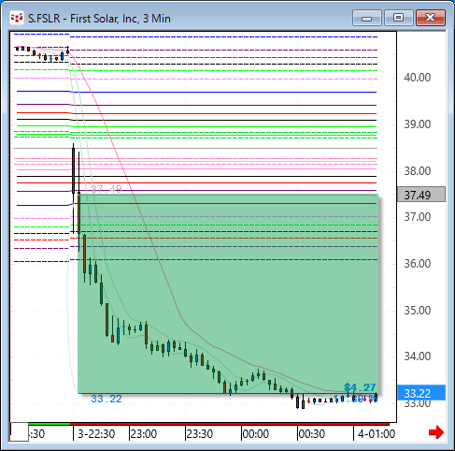Click the small white box at the axis corner
This screenshot has width=455, height=451.
pyautogui.click(x=20, y=432)
